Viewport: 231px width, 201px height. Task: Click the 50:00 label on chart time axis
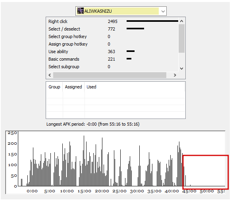(x=207, y=191)
